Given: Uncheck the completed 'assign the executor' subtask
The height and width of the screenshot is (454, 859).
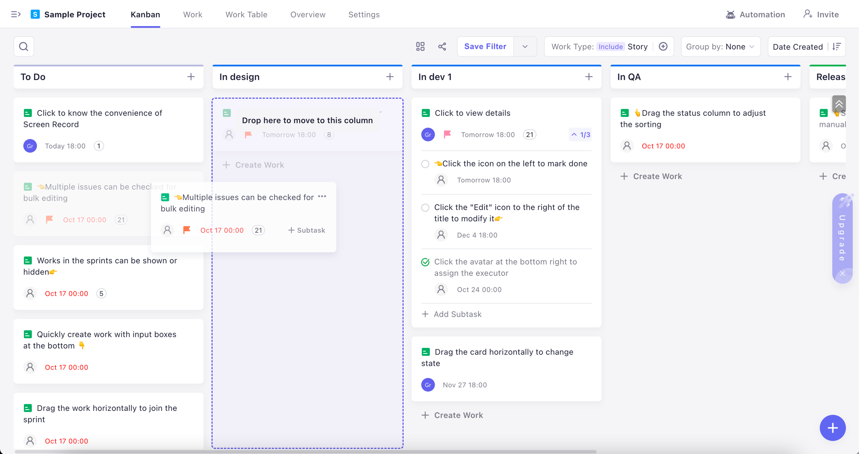Looking at the screenshot, I should tap(425, 262).
